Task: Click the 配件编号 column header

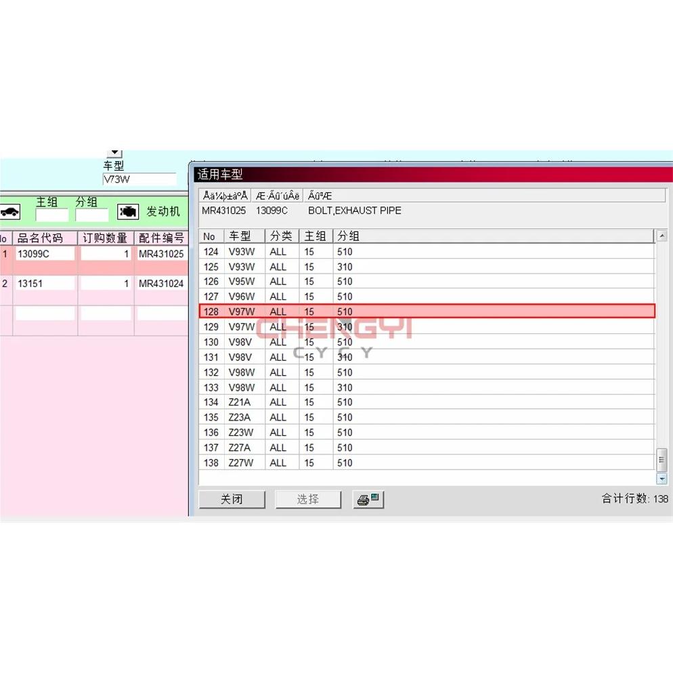Action: [x=161, y=238]
